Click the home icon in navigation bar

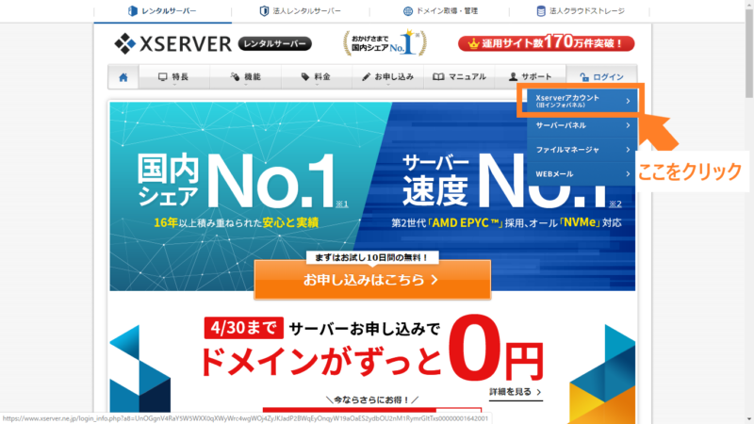(123, 77)
